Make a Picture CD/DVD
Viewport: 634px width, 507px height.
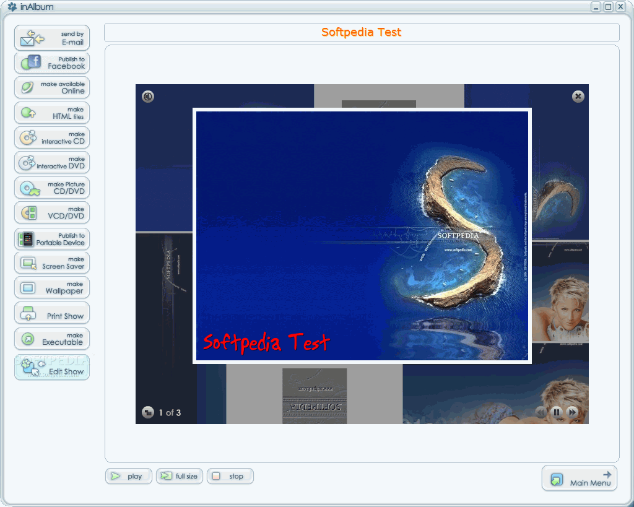52,188
